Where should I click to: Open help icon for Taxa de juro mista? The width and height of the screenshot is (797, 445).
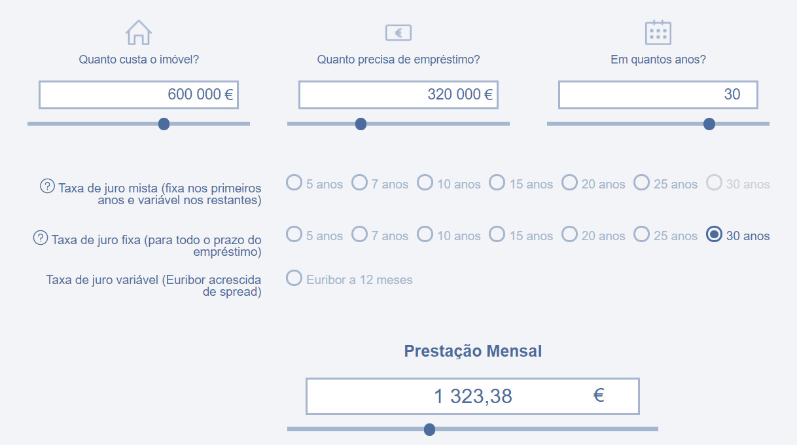pos(47,187)
